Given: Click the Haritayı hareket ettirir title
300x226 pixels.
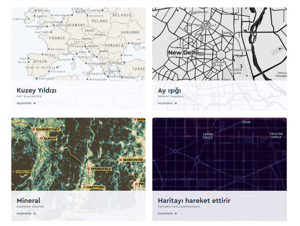Looking at the screenshot, I should tap(194, 200).
